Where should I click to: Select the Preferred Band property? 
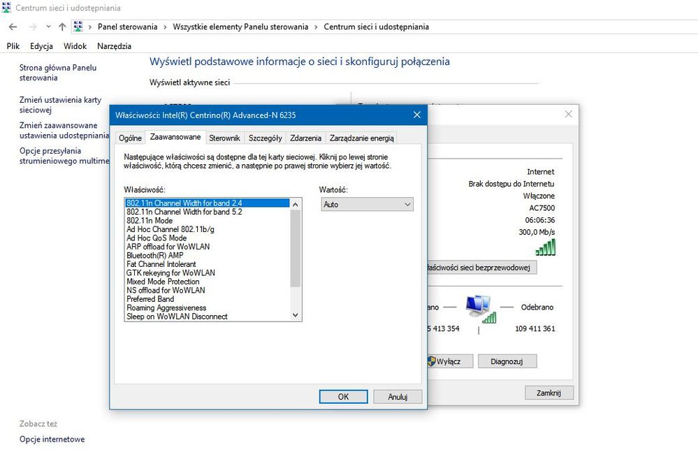(x=150, y=299)
